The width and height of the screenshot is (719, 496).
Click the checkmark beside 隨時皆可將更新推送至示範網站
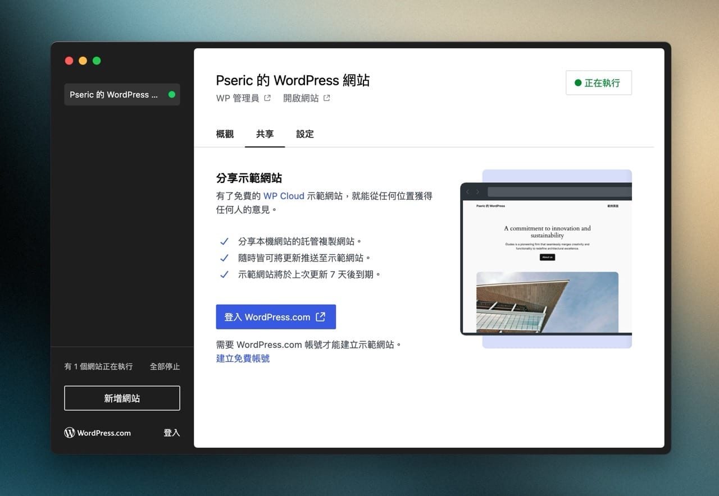pos(224,258)
